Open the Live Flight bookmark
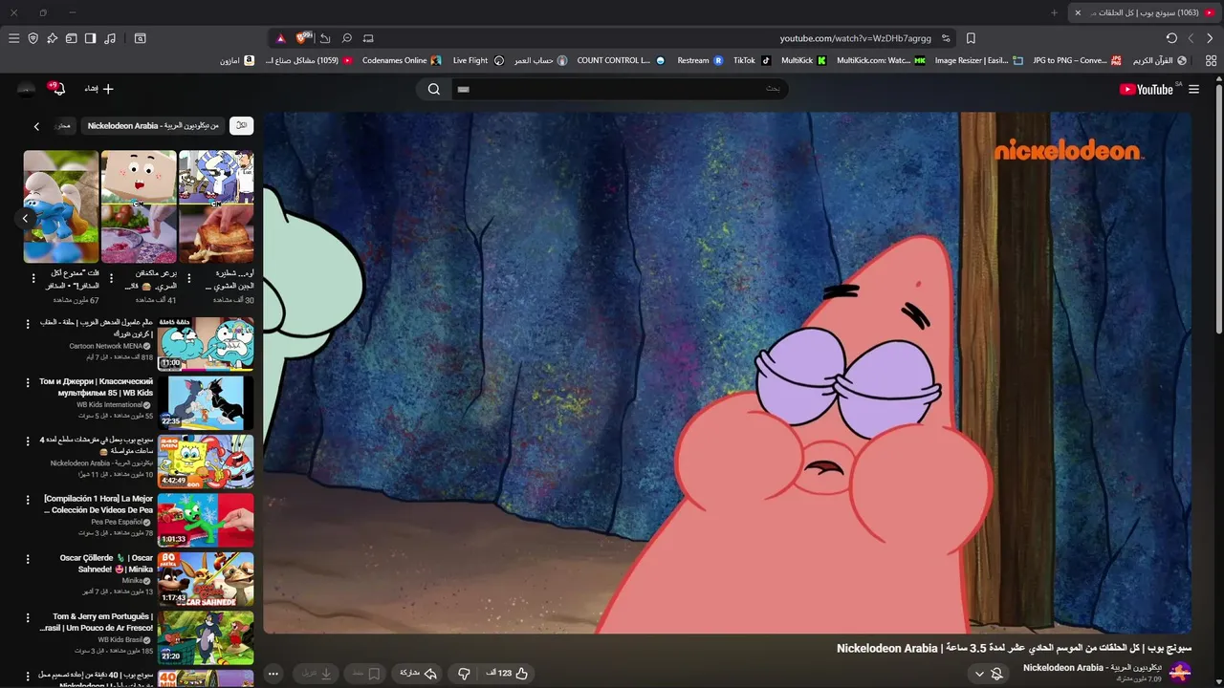 (x=478, y=60)
